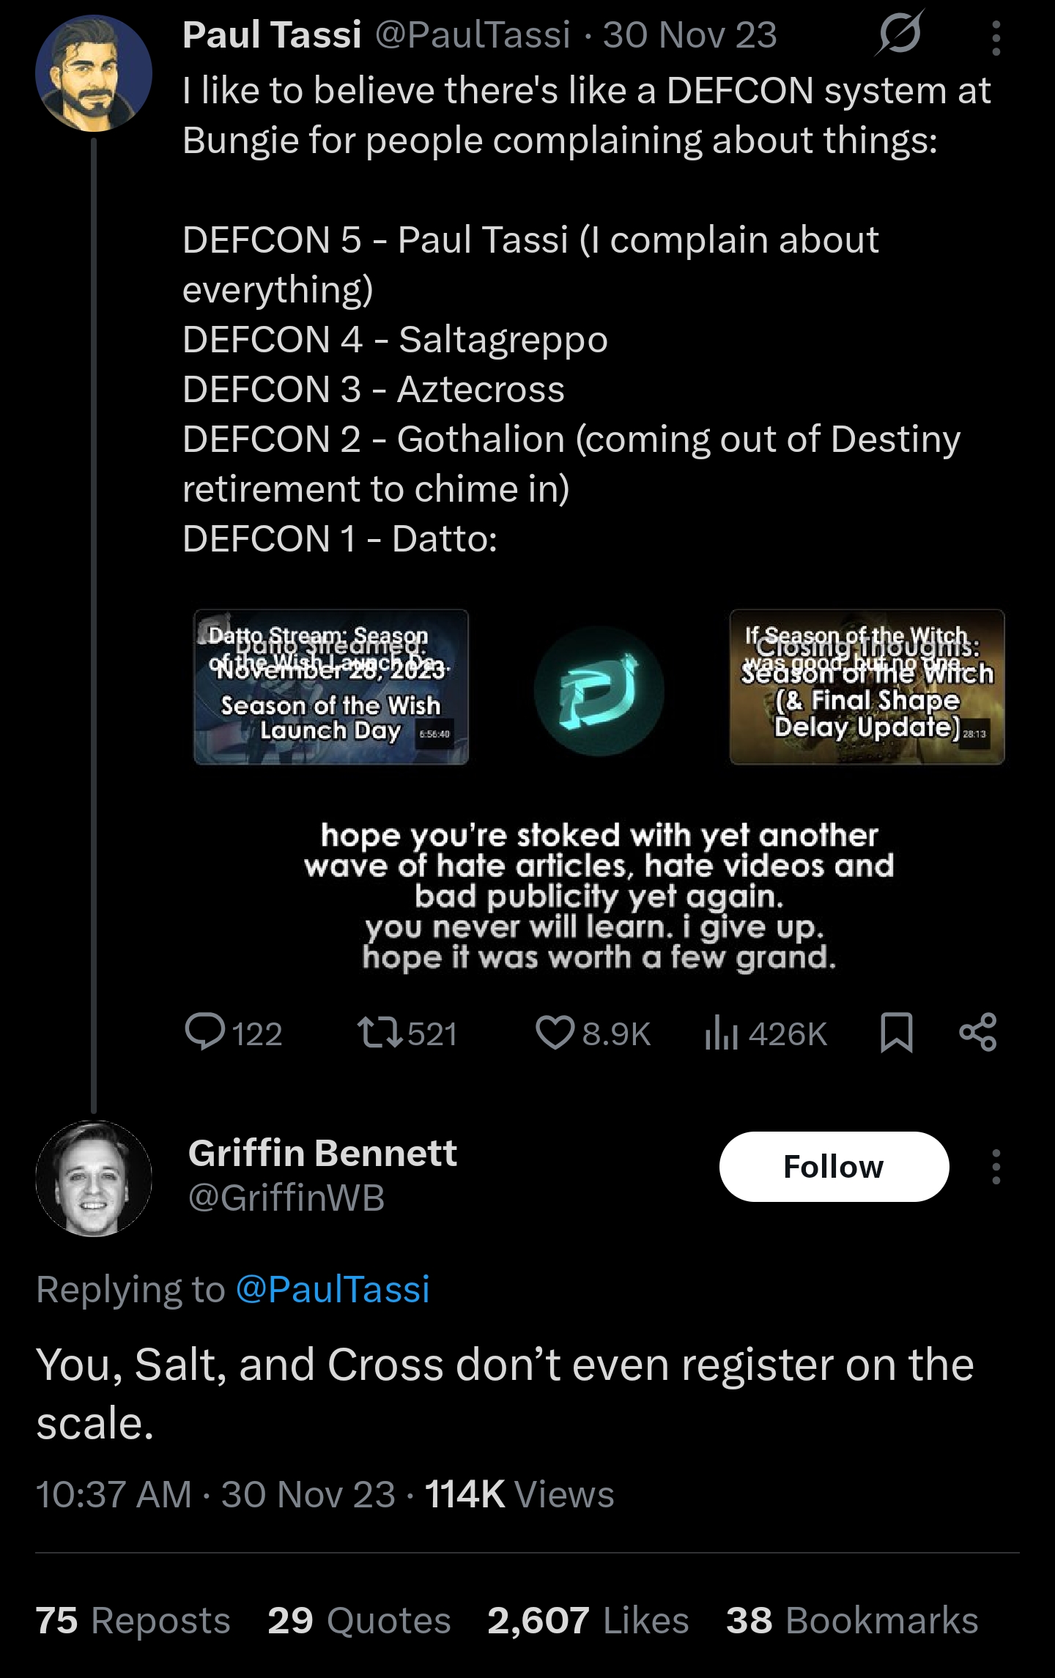
Task: Open the Final Shape Delay Update thumbnail
Action: (x=867, y=687)
